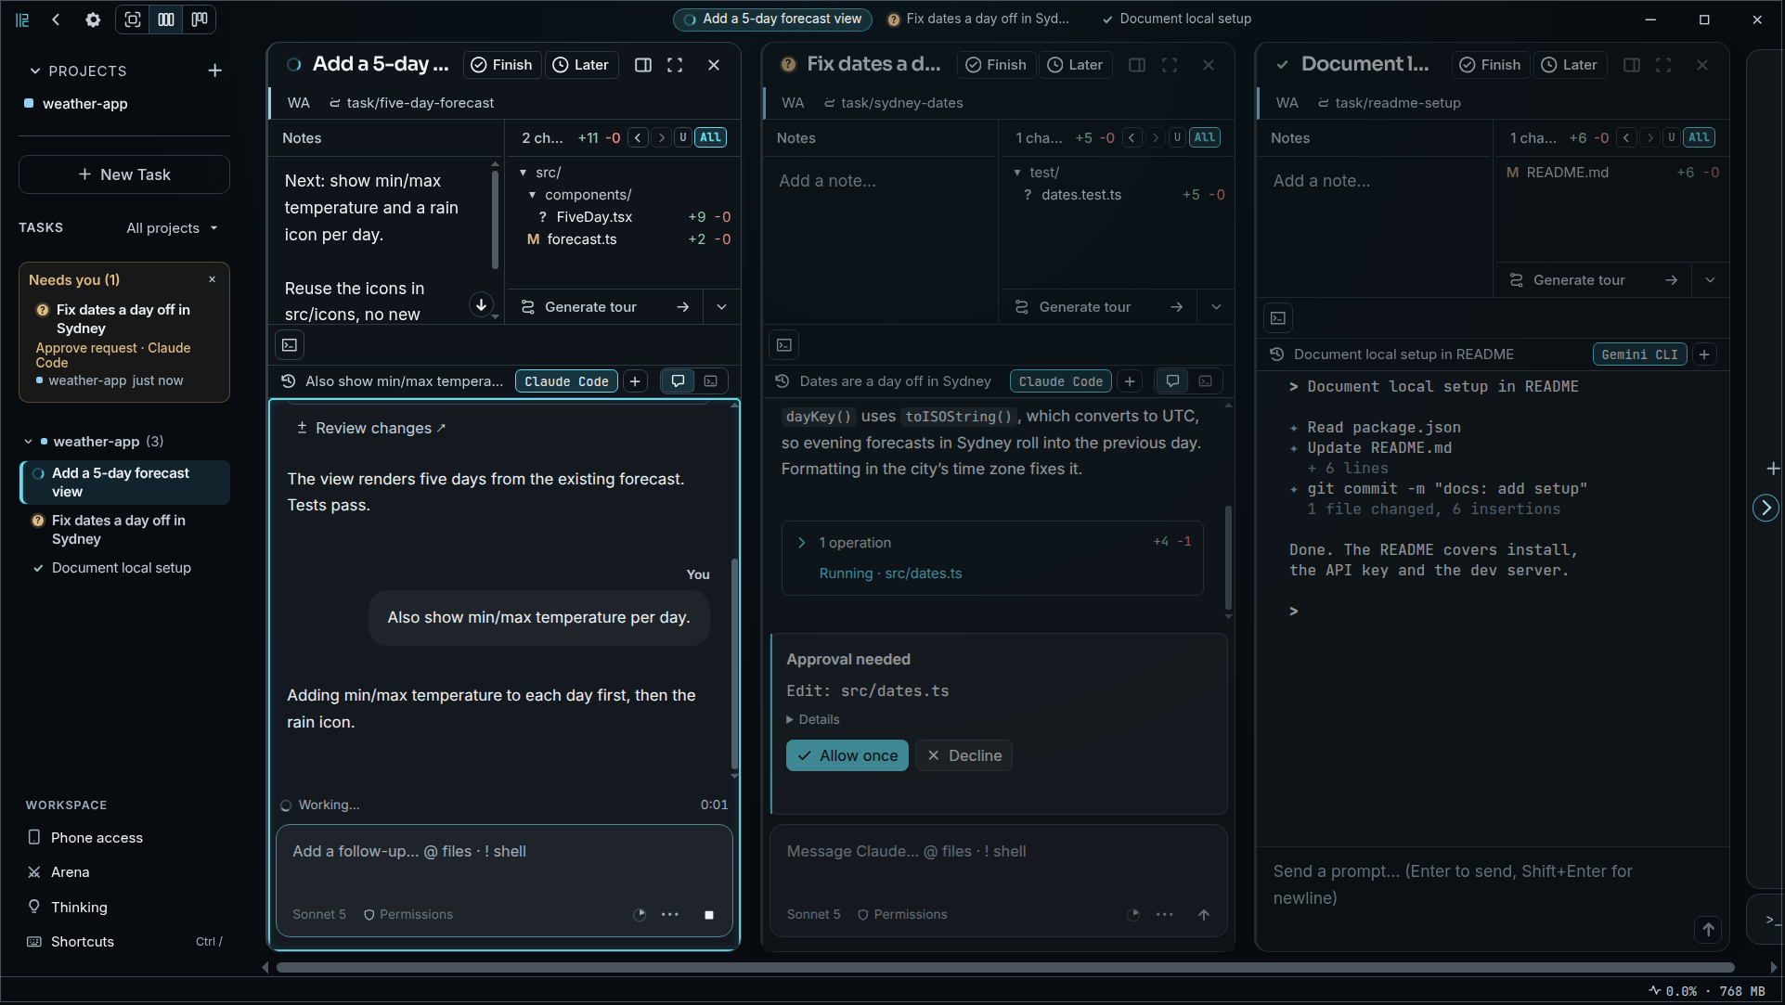Switch the Sydney pane to chat view
Image resolution: width=1785 pixels, height=1005 pixels.
(x=1172, y=381)
